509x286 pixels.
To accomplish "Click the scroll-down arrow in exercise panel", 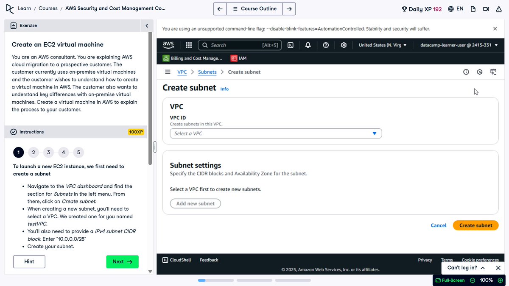I will click(x=150, y=271).
